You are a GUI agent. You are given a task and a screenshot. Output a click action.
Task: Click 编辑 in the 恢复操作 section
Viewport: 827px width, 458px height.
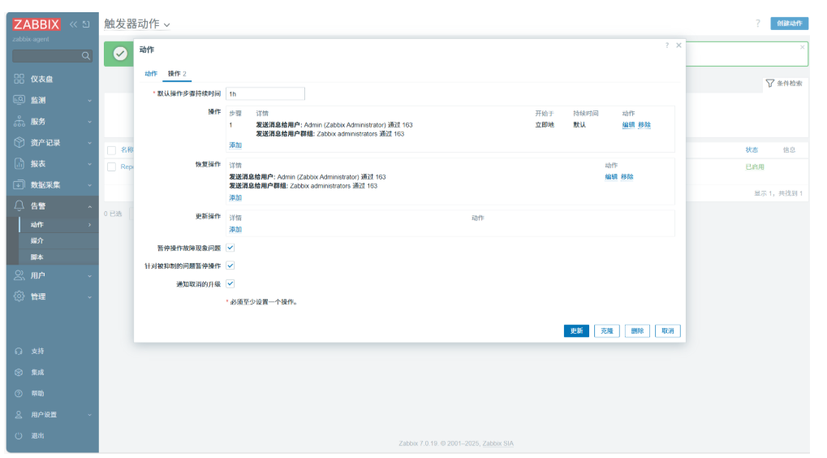[611, 177]
